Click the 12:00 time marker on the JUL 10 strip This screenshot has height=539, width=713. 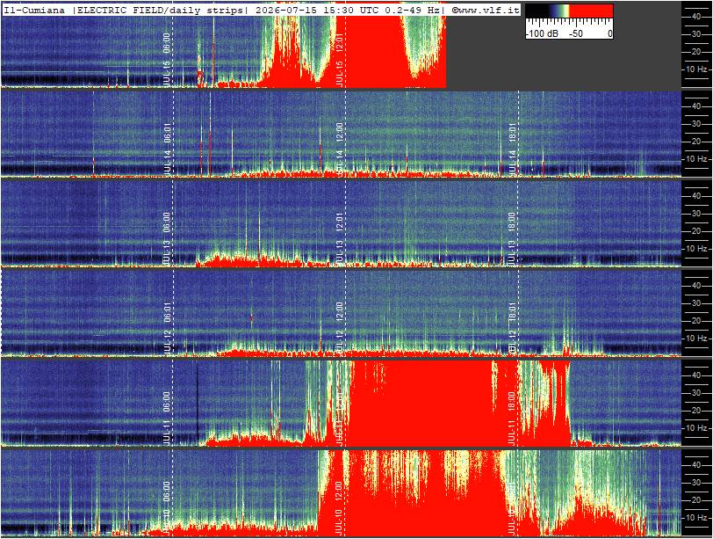[x=339, y=491]
